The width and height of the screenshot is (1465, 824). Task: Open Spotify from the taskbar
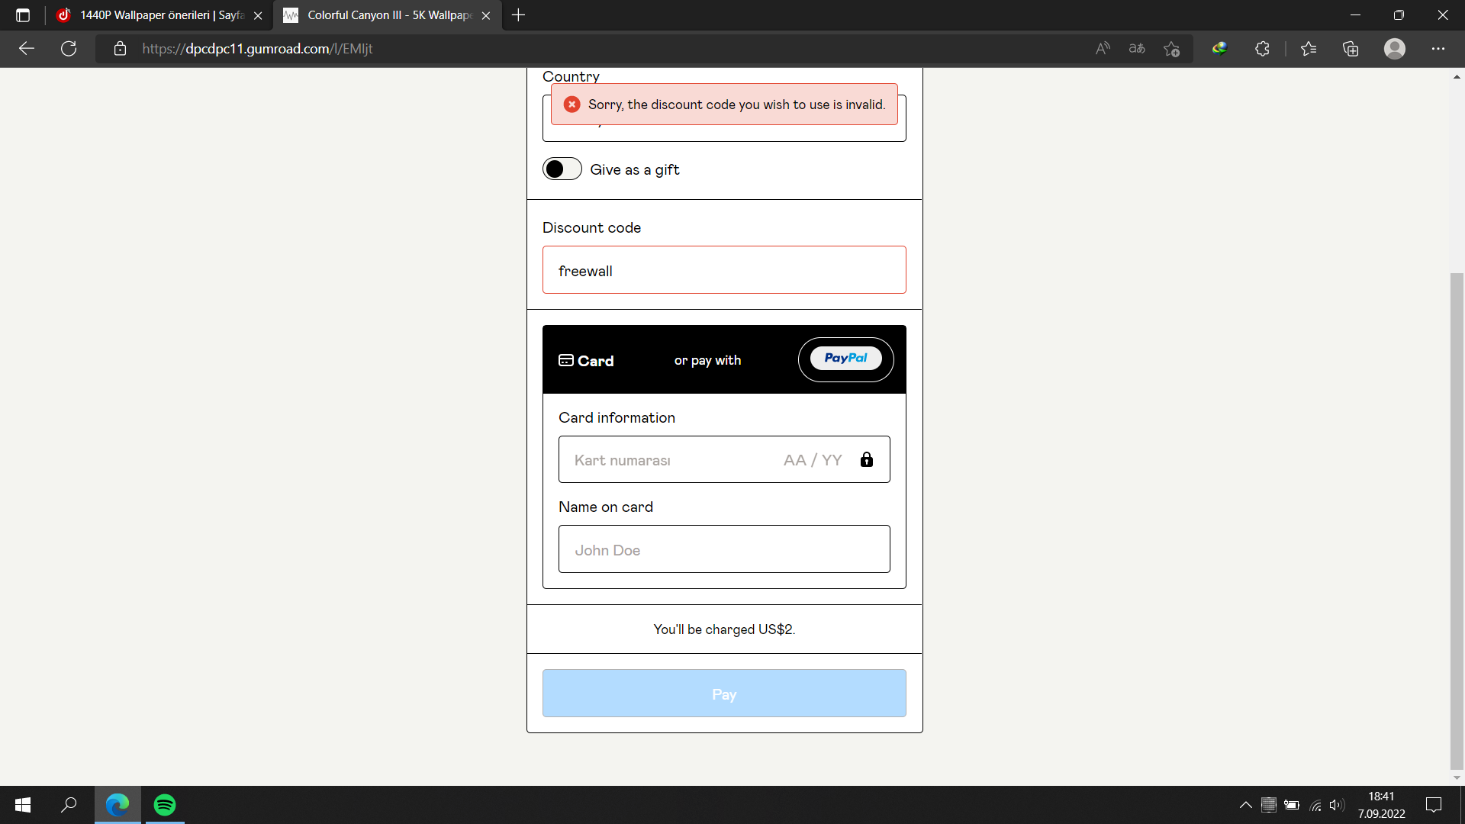click(x=165, y=805)
